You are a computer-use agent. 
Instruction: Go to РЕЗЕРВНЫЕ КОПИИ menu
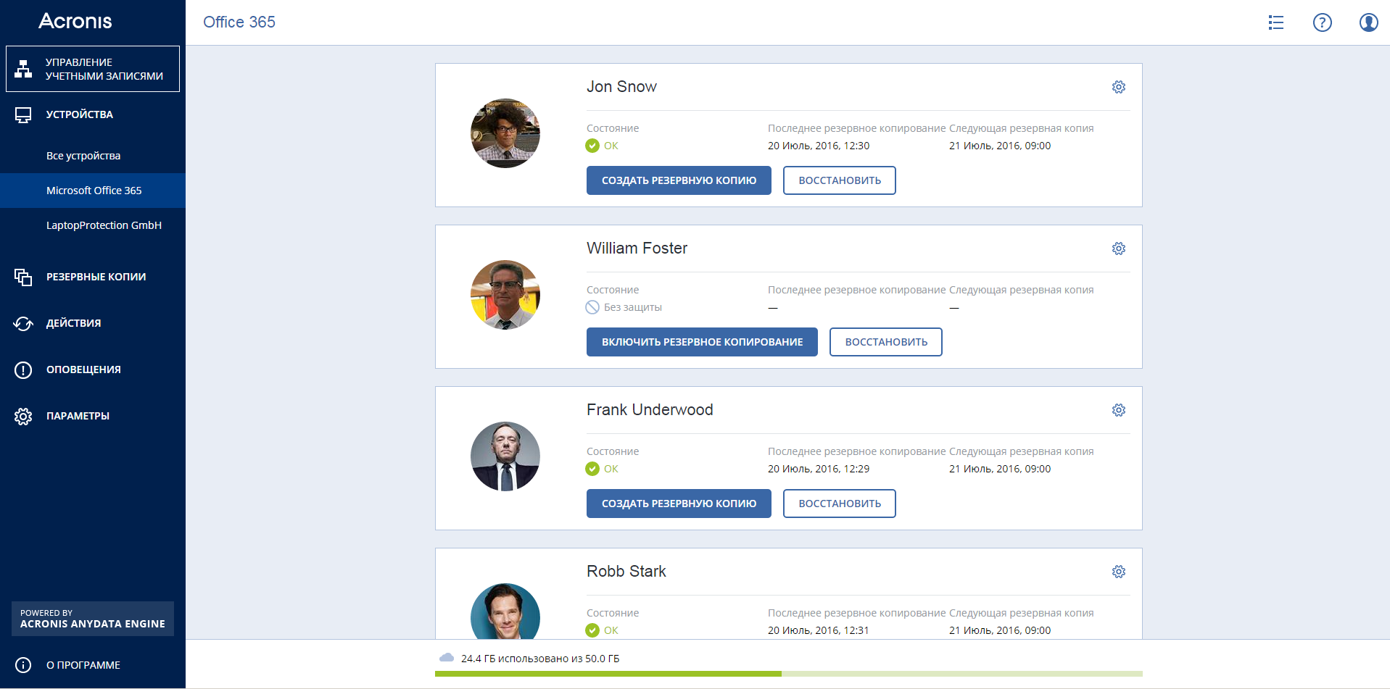click(x=96, y=277)
